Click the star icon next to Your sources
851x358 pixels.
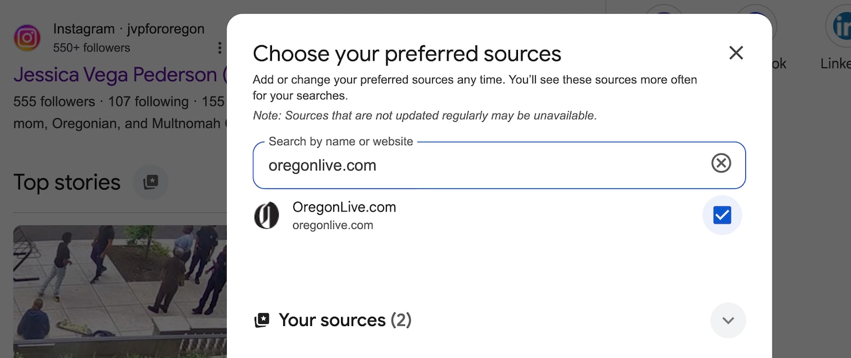click(x=262, y=321)
